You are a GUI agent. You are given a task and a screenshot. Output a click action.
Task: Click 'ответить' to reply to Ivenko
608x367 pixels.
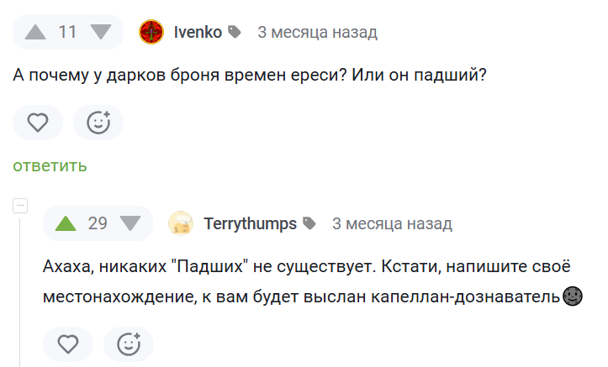[x=50, y=165]
